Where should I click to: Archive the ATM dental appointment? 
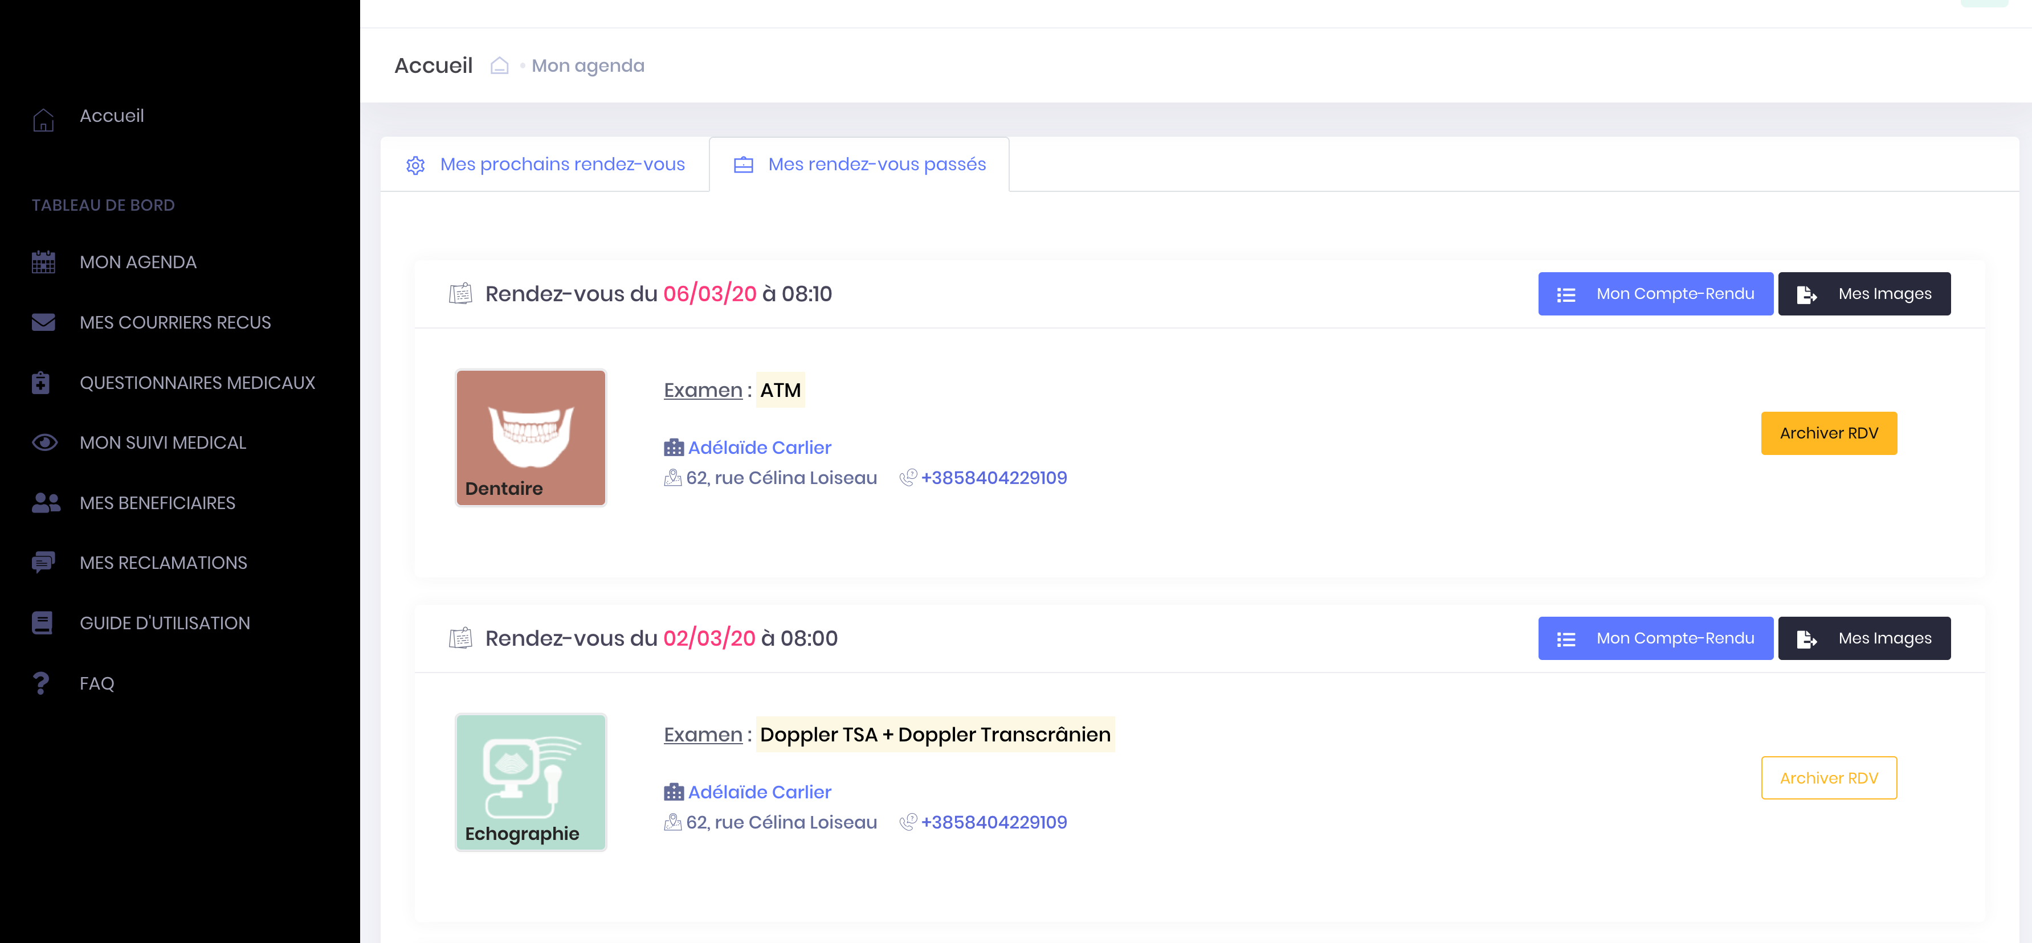pyautogui.click(x=1827, y=434)
